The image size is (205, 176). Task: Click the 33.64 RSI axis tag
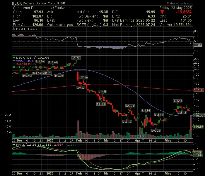point(198,45)
